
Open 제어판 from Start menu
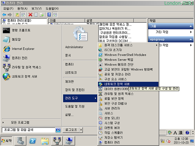(80, 82)
